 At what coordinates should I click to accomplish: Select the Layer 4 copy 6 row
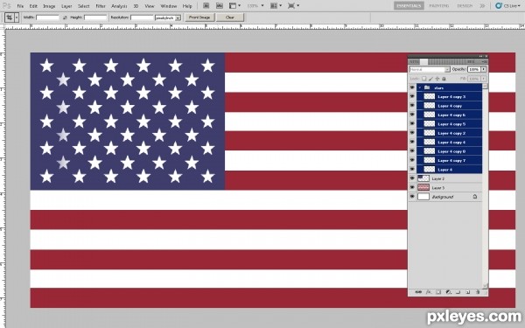(449, 115)
